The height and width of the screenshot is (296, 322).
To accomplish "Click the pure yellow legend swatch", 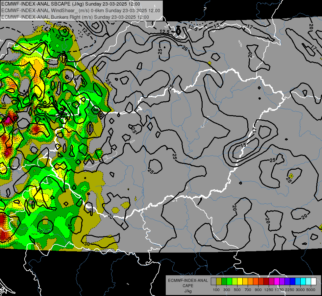I will click(240, 282).
